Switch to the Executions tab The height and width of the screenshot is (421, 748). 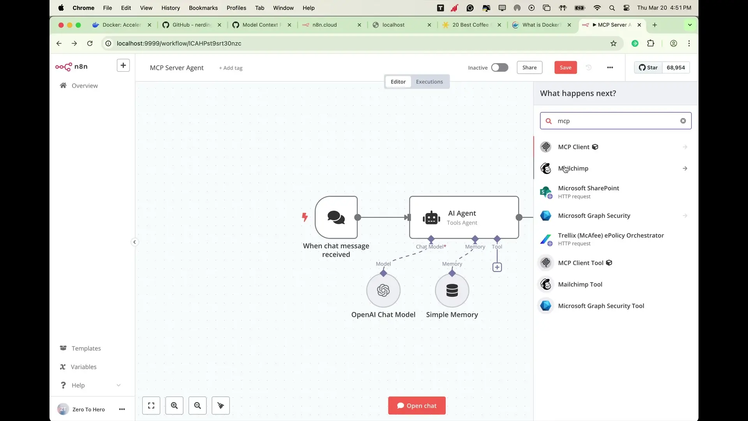coord(429,81)
